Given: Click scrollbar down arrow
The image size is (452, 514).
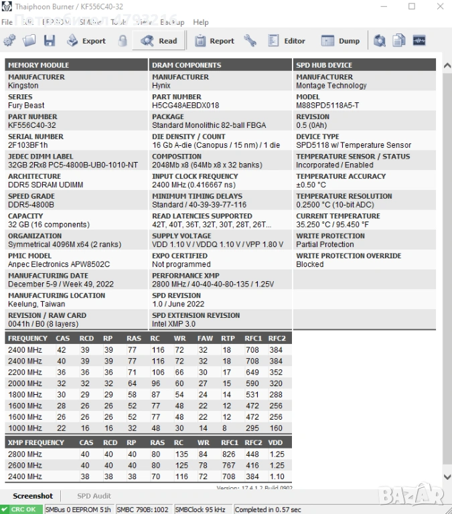Looking at the screenshot, I should 447,477.
